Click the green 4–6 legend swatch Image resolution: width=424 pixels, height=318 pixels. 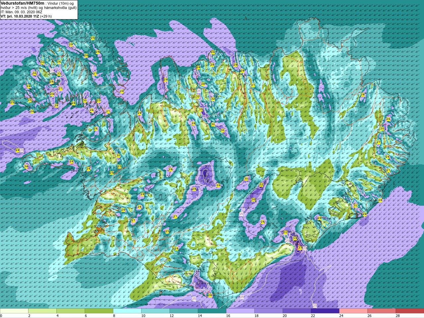tap(71, 311)
